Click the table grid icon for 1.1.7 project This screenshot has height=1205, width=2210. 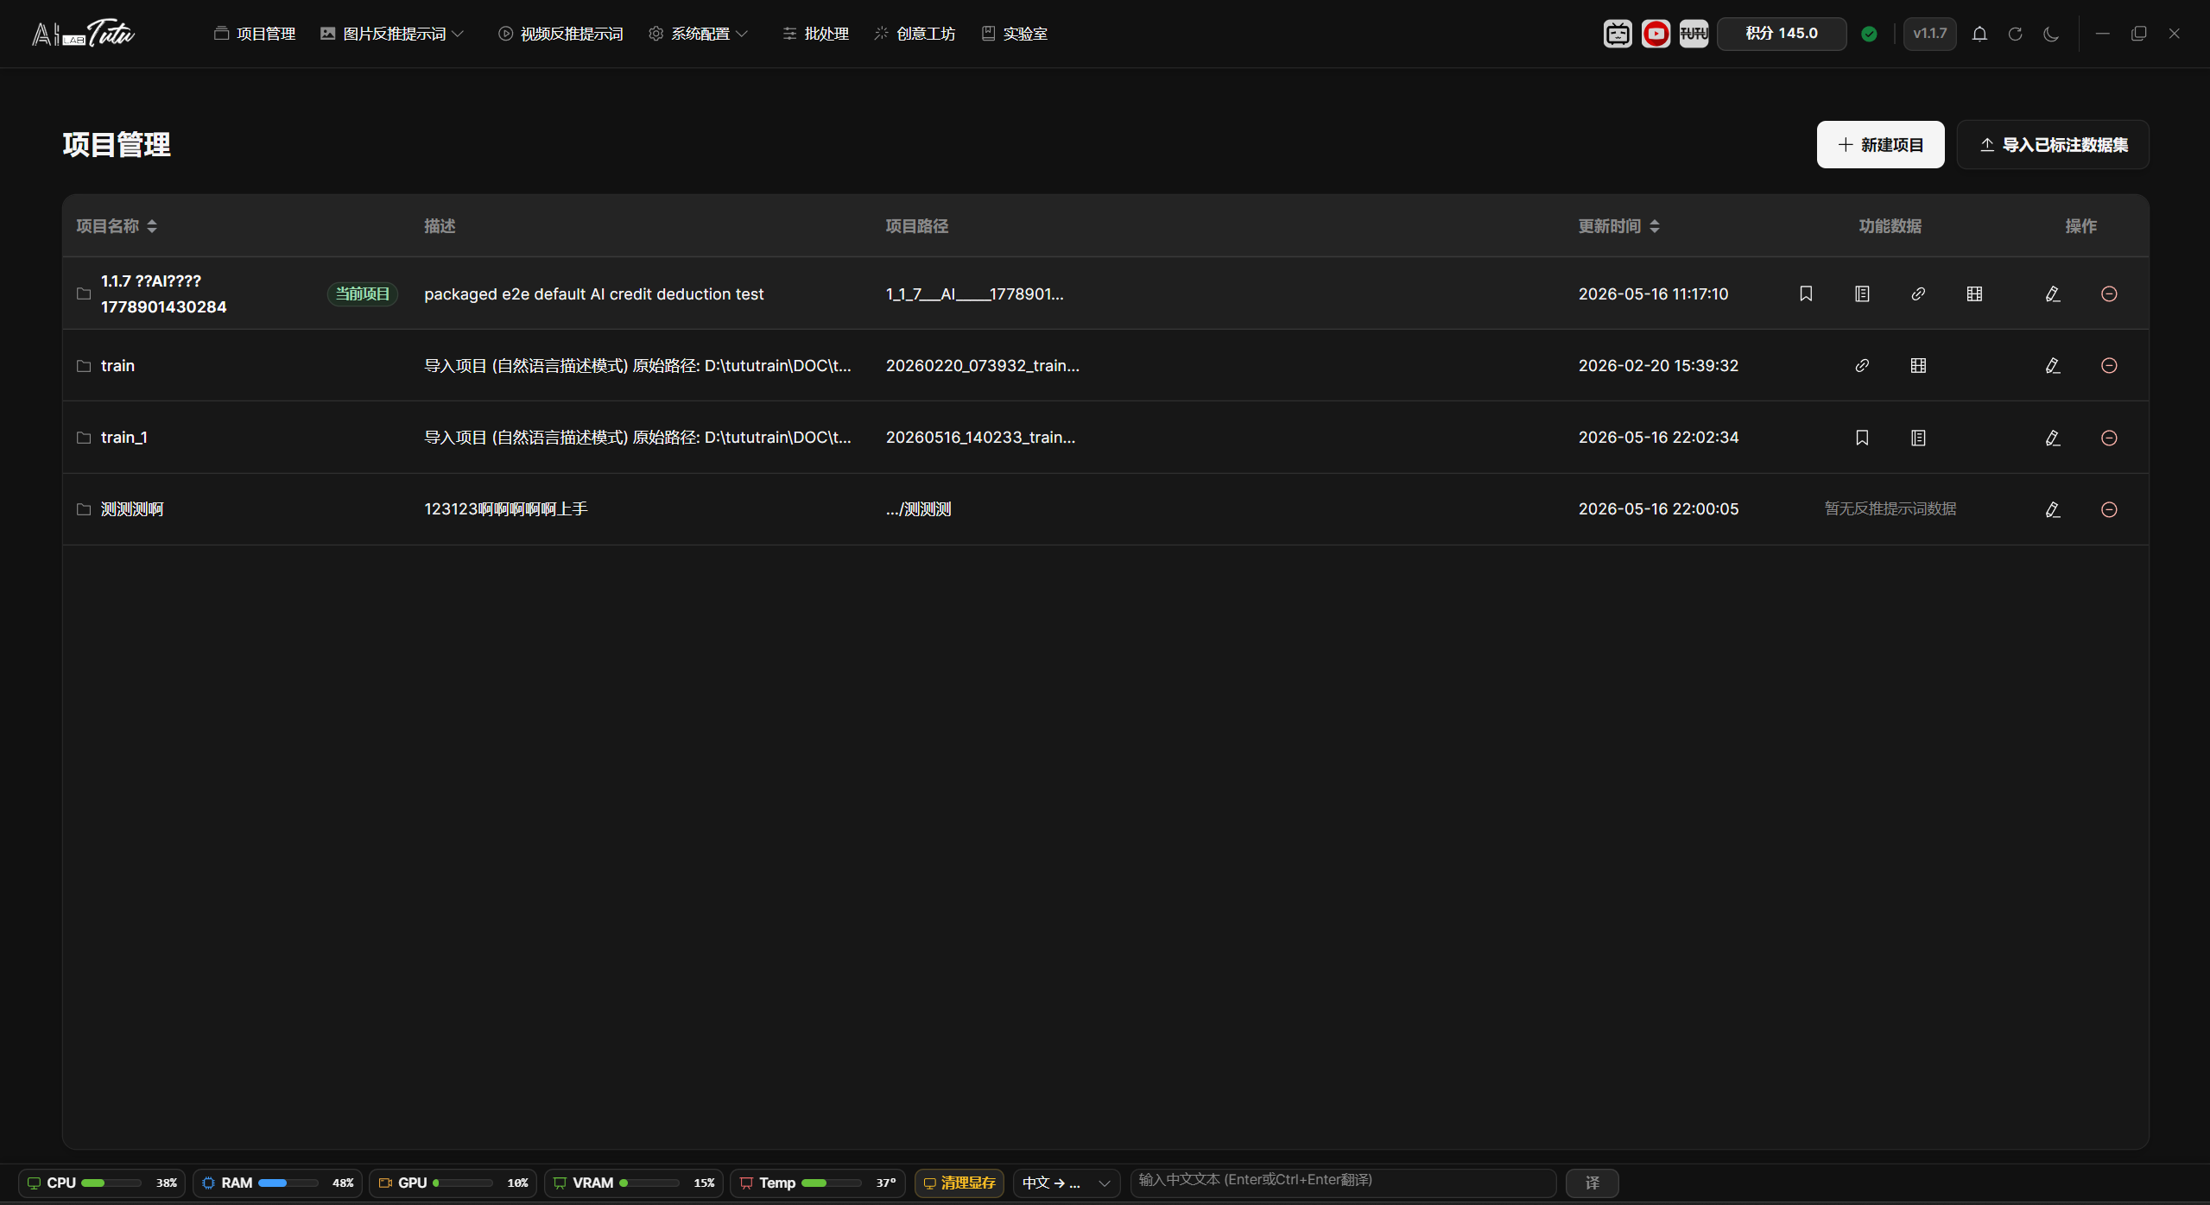1974,293
